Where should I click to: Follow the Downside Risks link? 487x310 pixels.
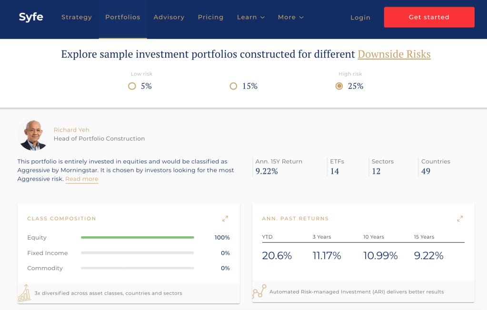pos(394,54)
